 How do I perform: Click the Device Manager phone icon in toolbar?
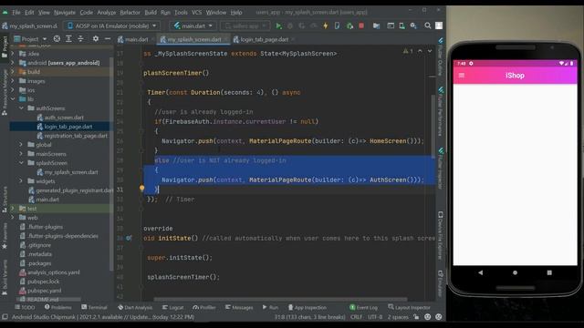(401, 26)
